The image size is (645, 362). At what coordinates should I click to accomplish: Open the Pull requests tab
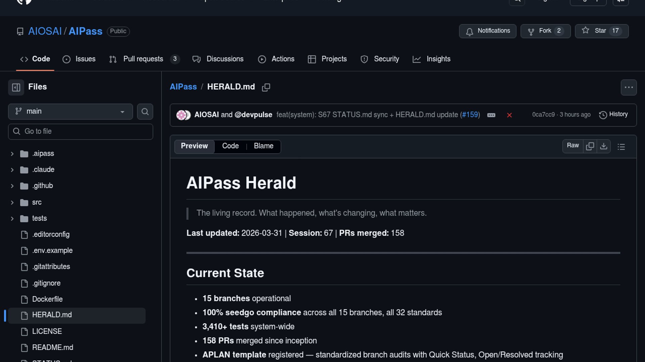pyautogui.click(x=143, y=59)
